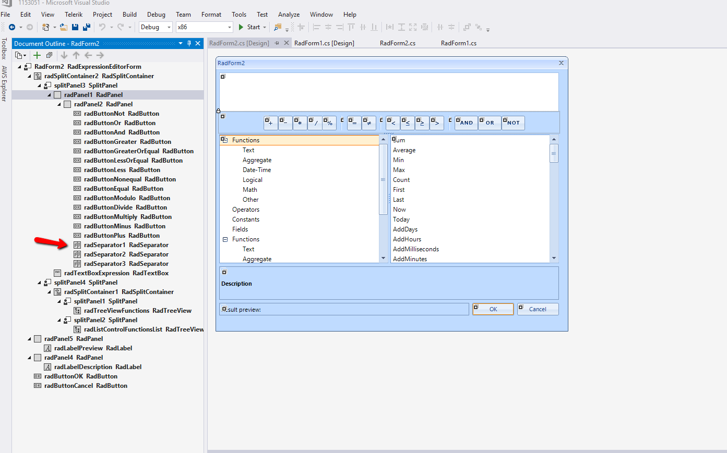Open the Telerik menu

(74, 15)
